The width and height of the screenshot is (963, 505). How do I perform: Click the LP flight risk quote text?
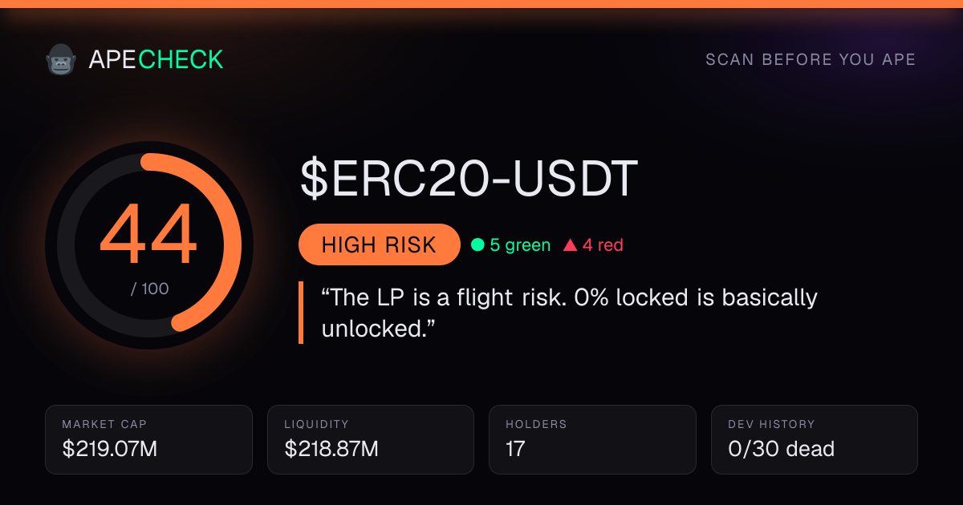tap(569, 313)
